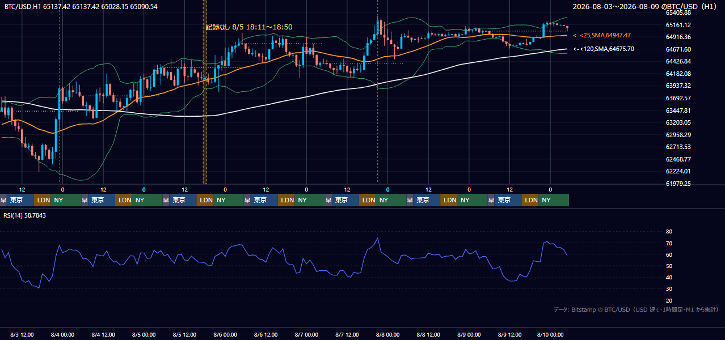This screenshot has width=725, height=340.
Task: Click the price axis value 63447.81
Action: [678, 110]
